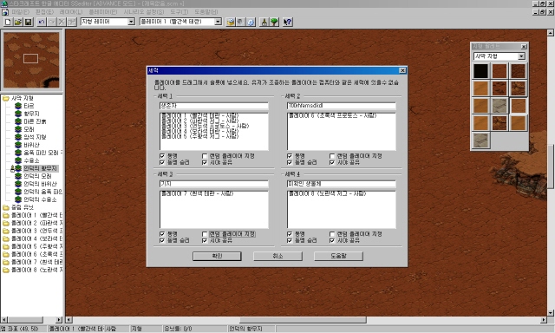Click the 확인 button in the dialog
This screenshot has width=555, height=333.
pyautogui.click(x=217, y=256)
